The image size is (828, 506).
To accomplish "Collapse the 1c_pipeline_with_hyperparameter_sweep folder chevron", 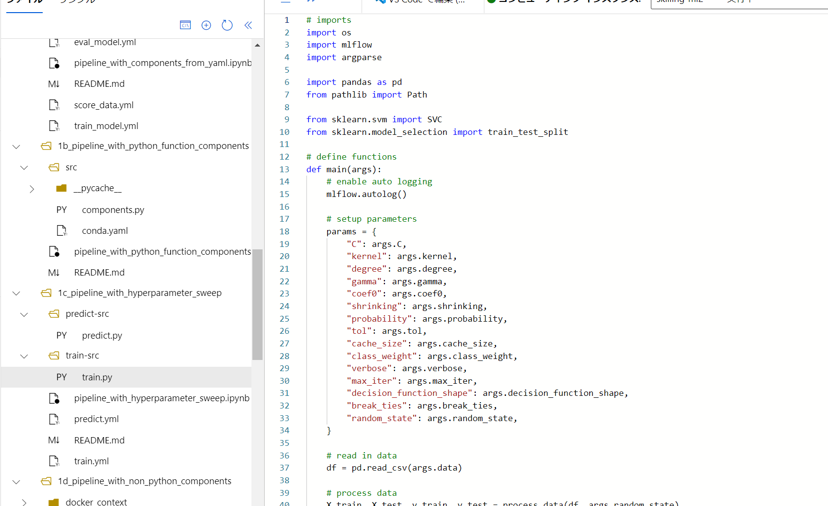I will click(x=16, y=294).
